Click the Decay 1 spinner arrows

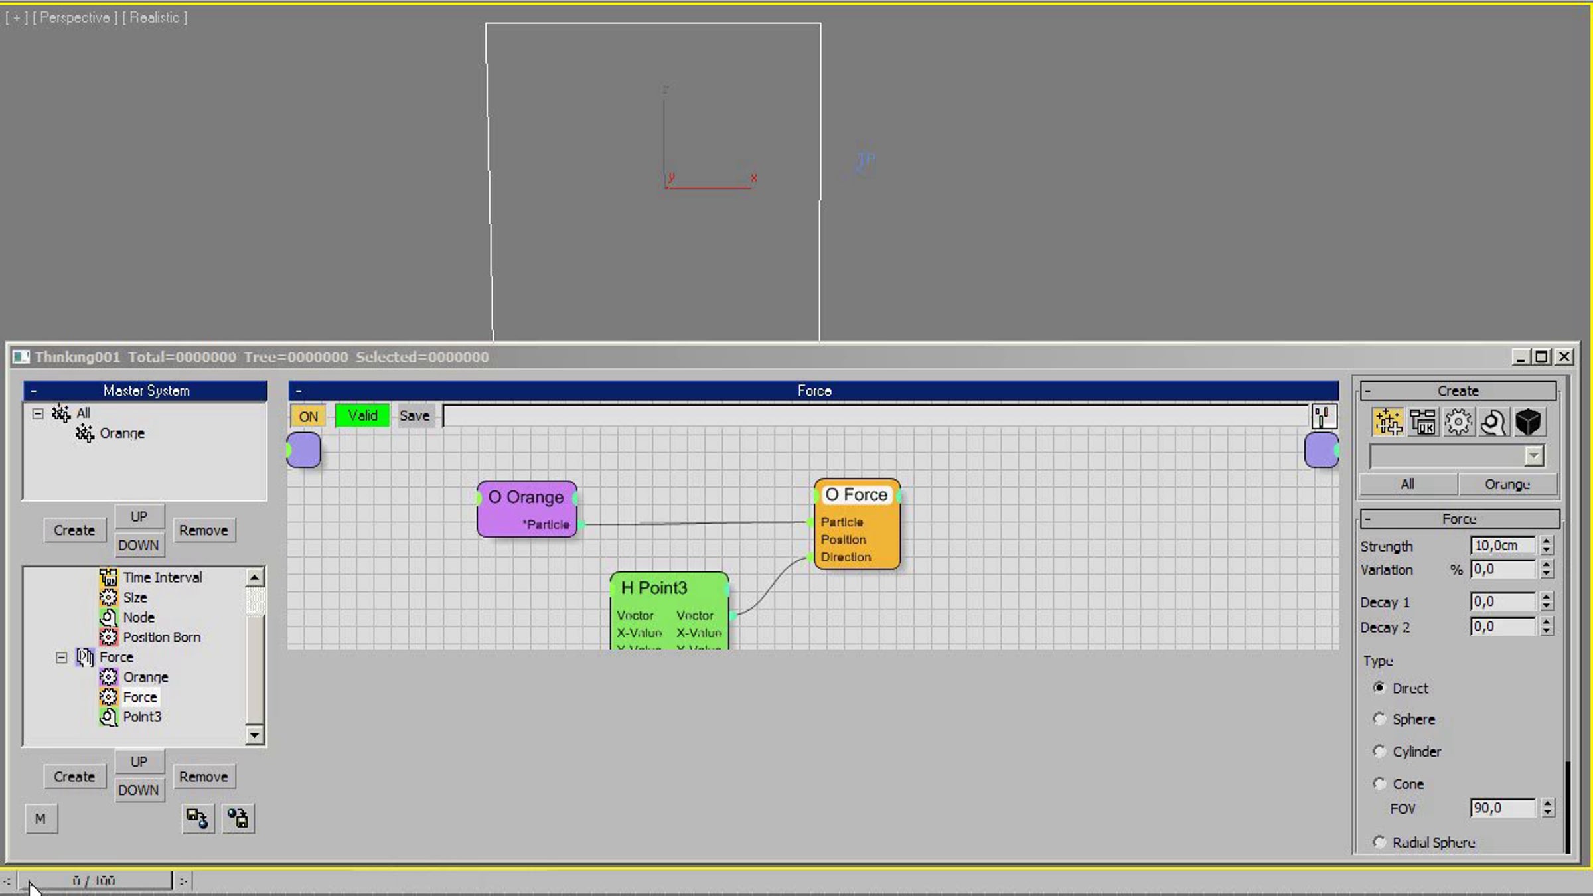1547,602
